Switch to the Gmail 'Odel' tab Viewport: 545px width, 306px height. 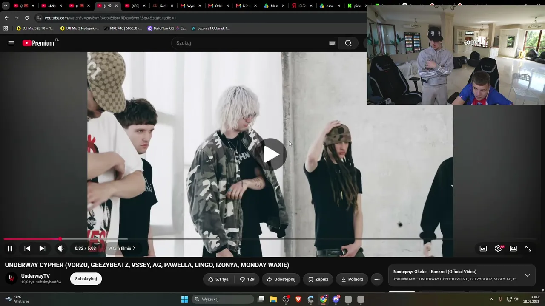[x=218, y=6]
